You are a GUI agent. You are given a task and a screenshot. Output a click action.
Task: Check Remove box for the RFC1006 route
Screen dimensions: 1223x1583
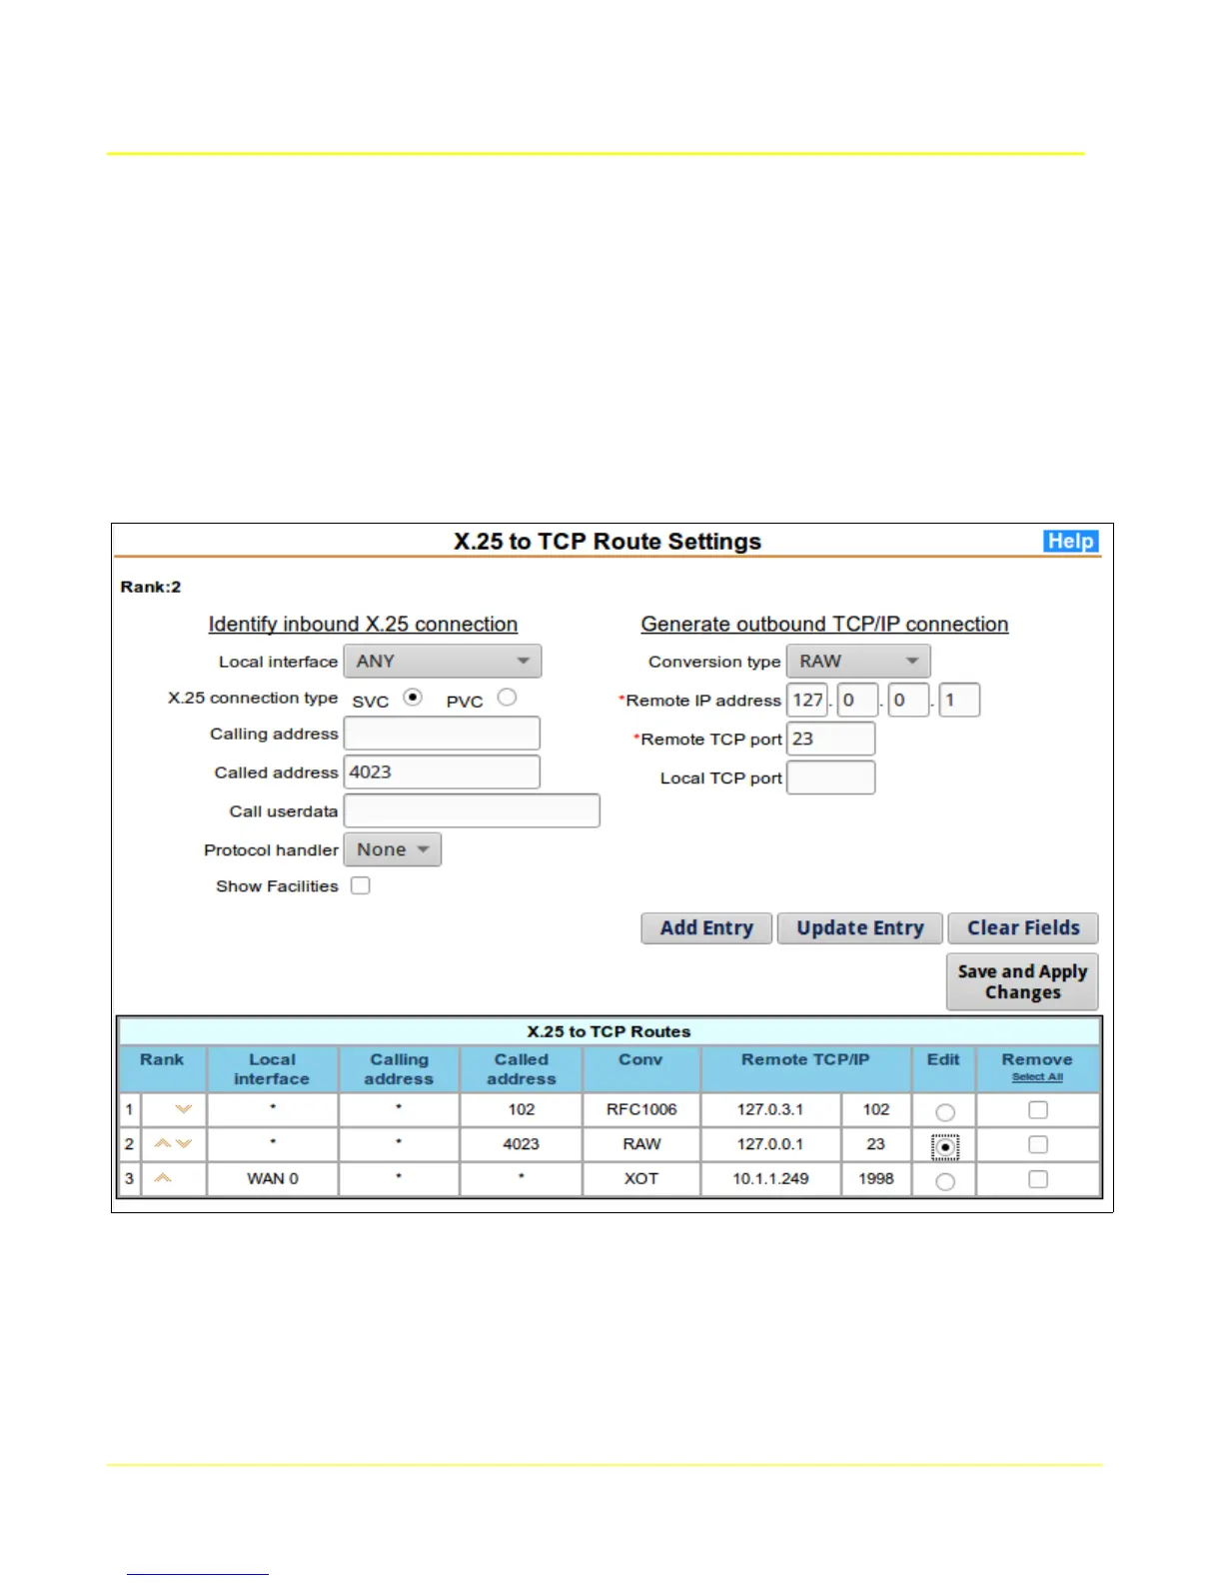click(1038, 1109)
